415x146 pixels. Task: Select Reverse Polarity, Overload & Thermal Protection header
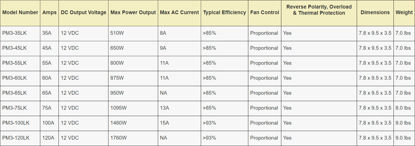pyautogui.click(x=319, y=10)
